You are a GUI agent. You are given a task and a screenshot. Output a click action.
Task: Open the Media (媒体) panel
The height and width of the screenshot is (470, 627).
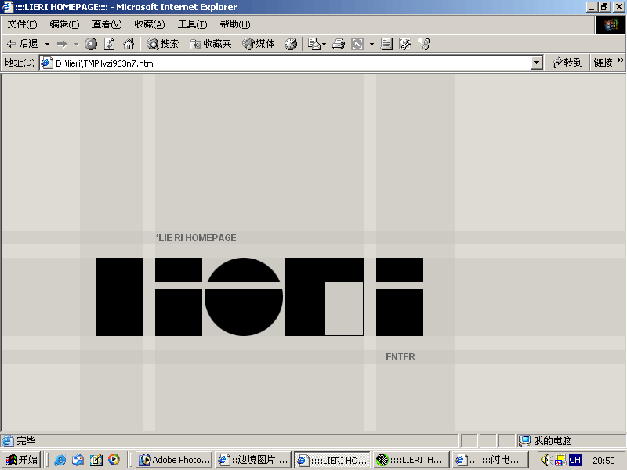coord(259,44)
